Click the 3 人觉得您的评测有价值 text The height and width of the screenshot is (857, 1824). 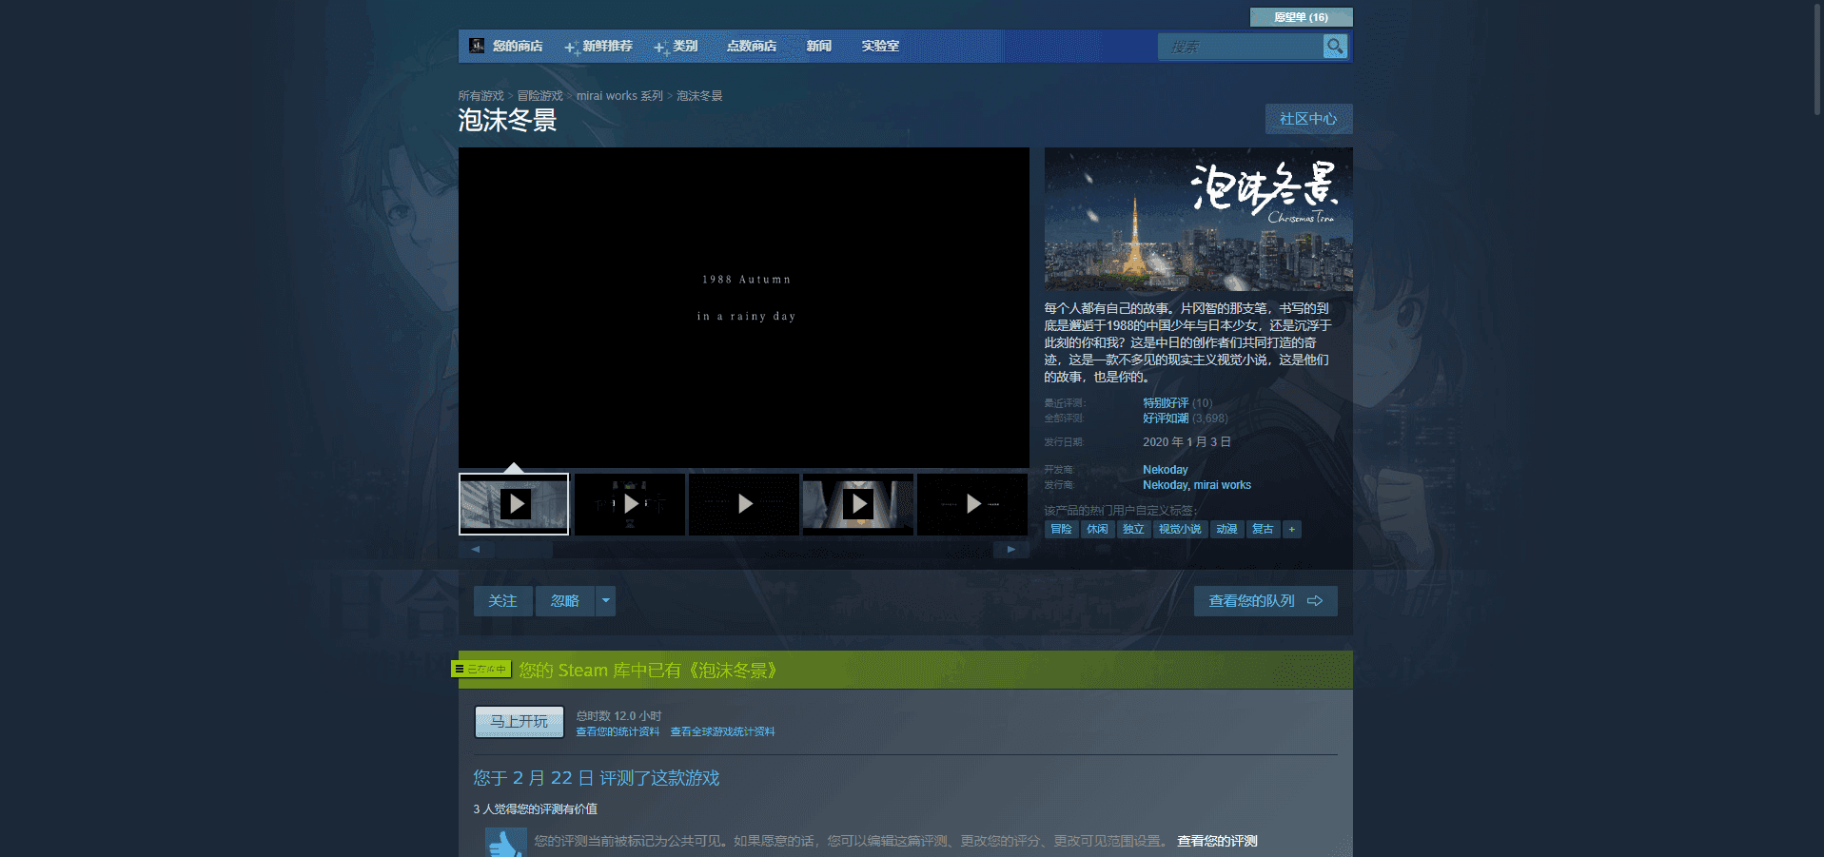point(535,809)
